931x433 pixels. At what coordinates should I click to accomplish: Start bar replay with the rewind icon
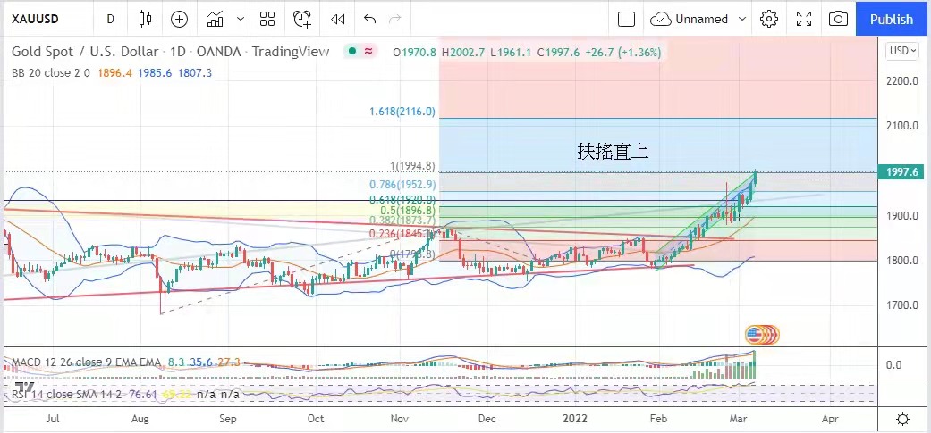pyautogui.click(x=337, y=19)
